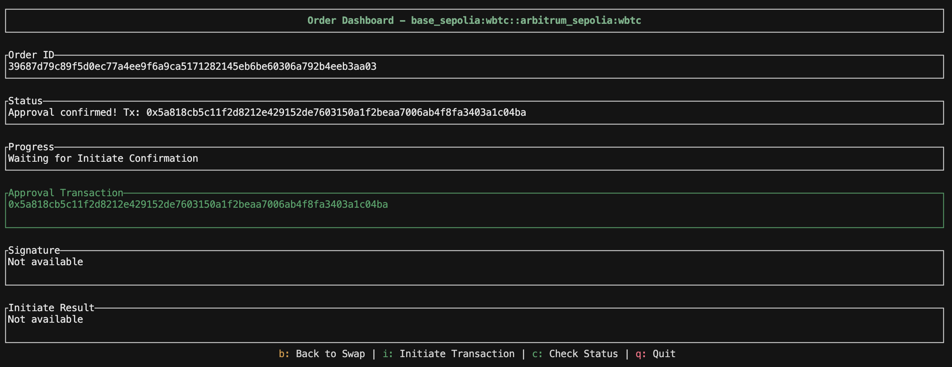The width and height of the screenshot is (952, 367).
Task: Click the Order Dashboard title text
Action: click(474, 21)
